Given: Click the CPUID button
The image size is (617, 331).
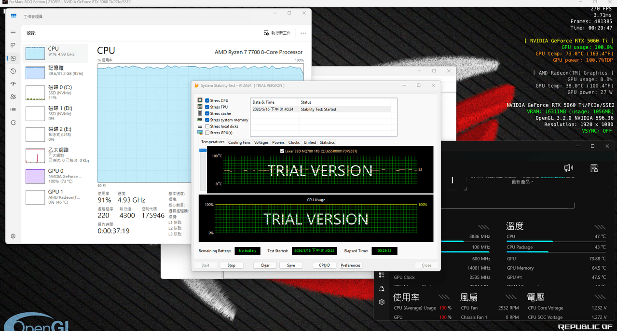Looking at the screenshot, I should [x=324, y=265].
